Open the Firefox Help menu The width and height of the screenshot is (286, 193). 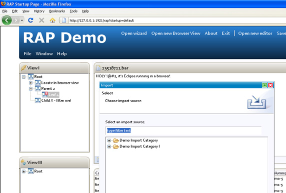coord(85,11)
